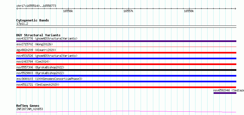Click nsv4323776 gnomAD variant label
The height and width of the screenshot is (115, 244).
pyautogui.click(x=47, y=38)
